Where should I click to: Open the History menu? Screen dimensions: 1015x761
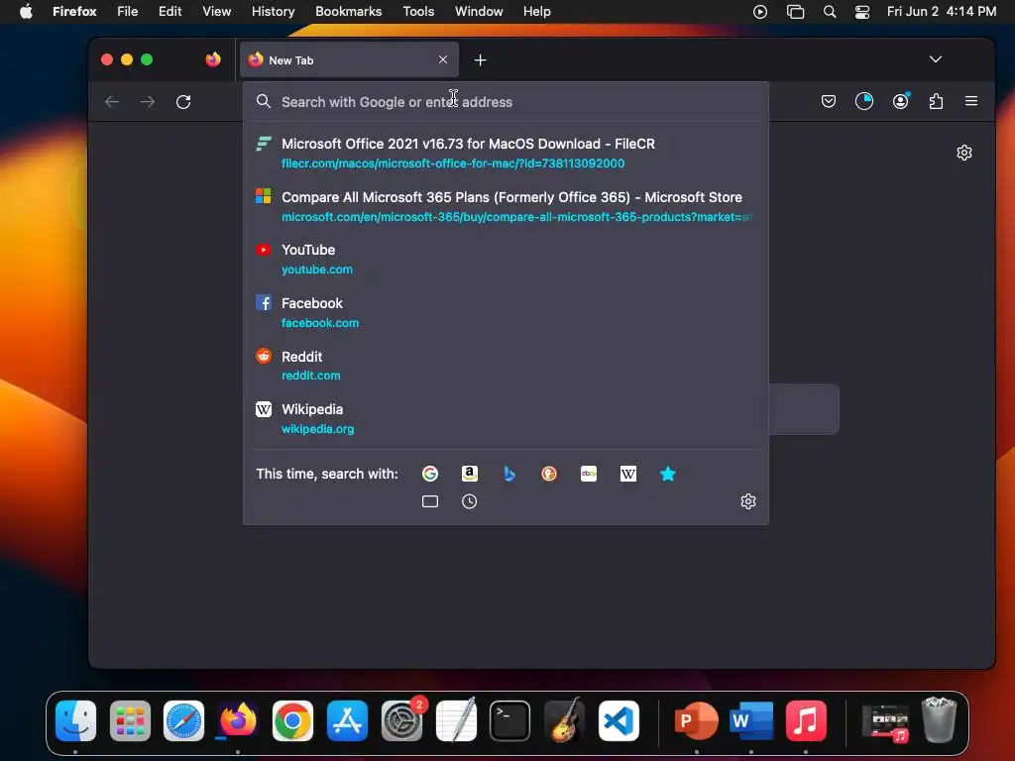(274, 11)
